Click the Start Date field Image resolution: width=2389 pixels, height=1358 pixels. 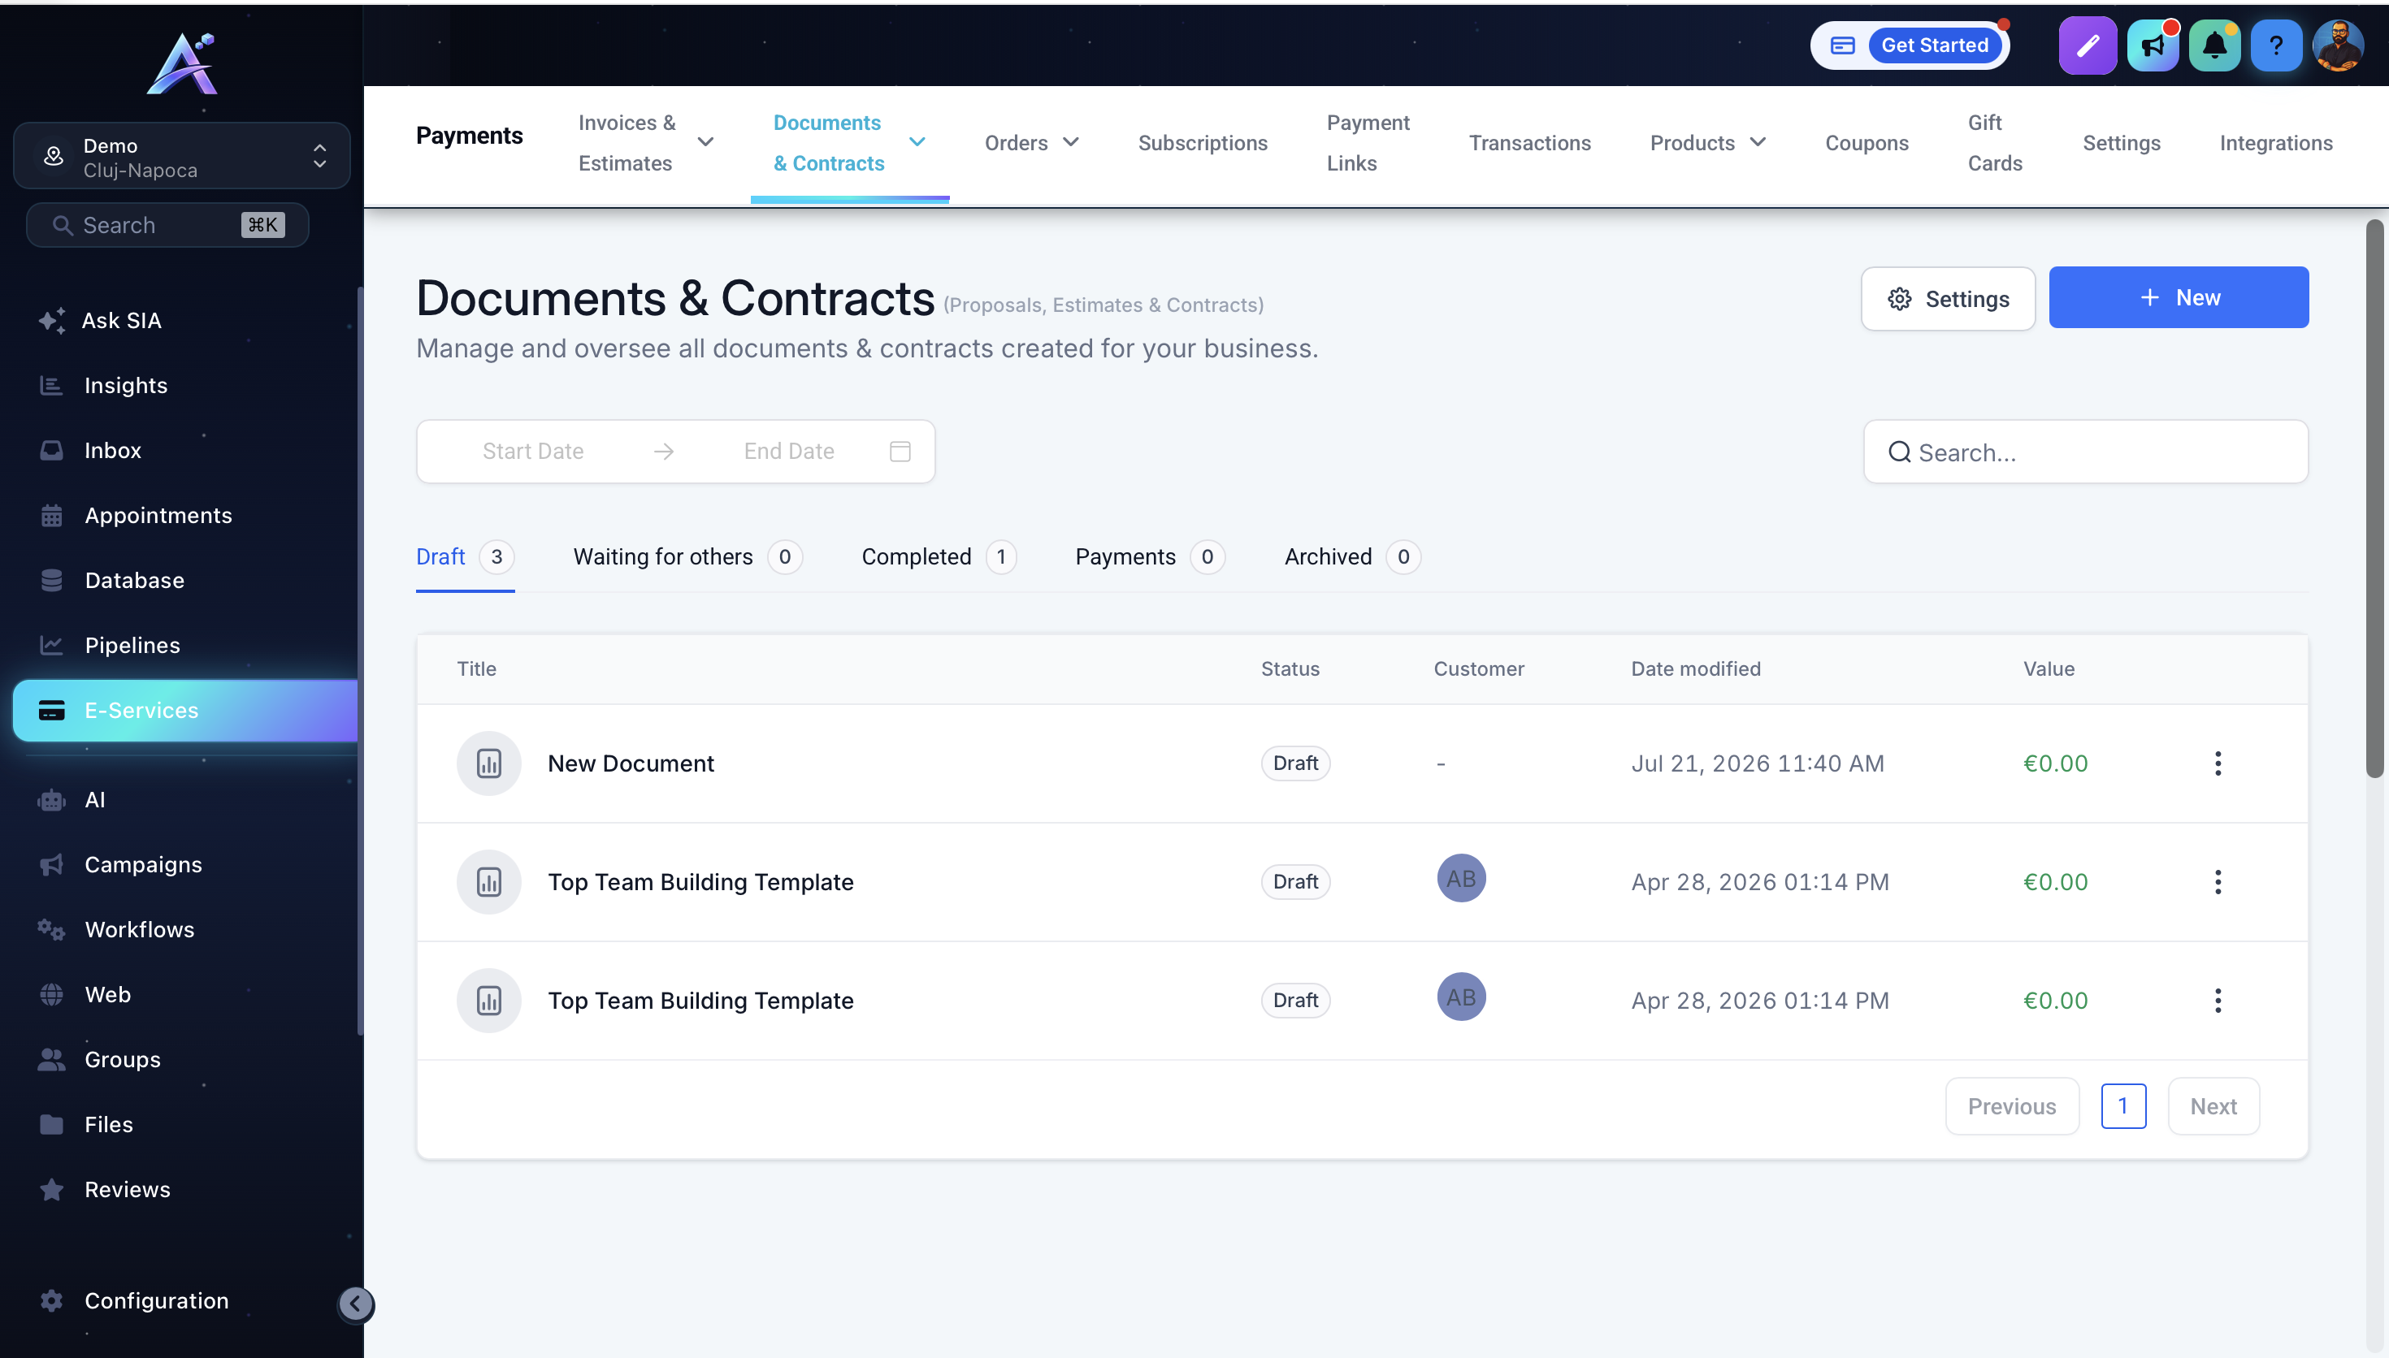533,452
